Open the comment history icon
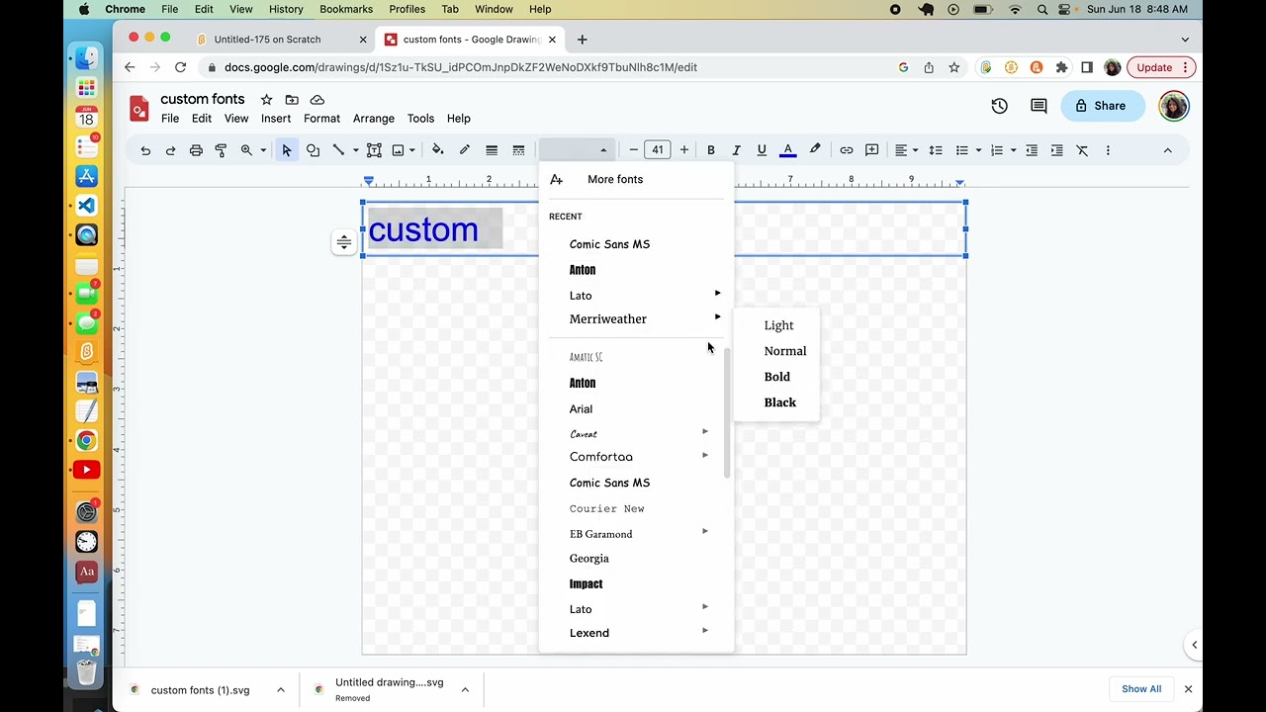Screen dimensions: 1266x712 [1039, 106]
